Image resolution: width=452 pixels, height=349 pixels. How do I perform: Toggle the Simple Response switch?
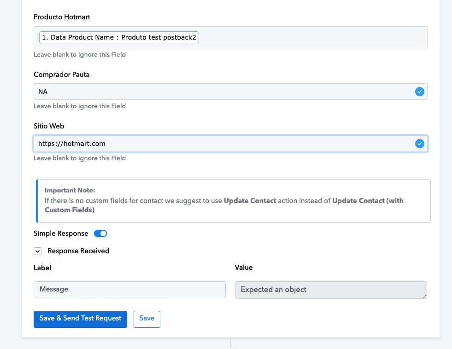click(x=100, y=233)
